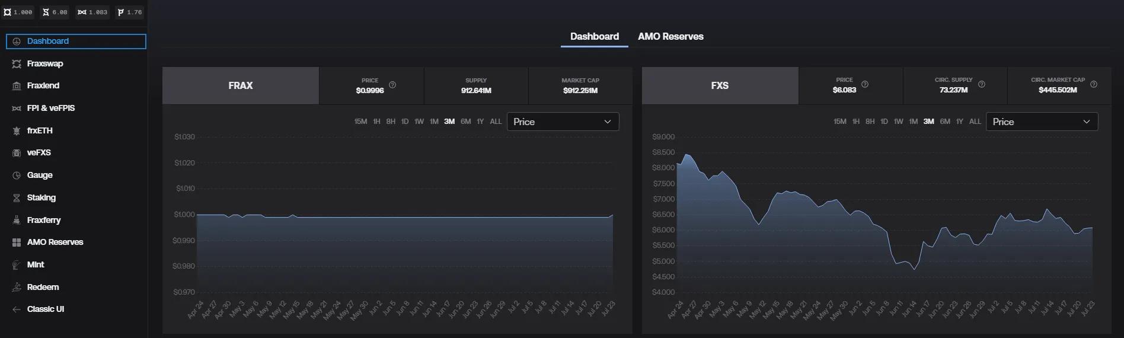Click the FPI token price 1.083 badge
The width and height of the screenshot is (1124, 338).
pyautogui.click(x=92, y=12)
